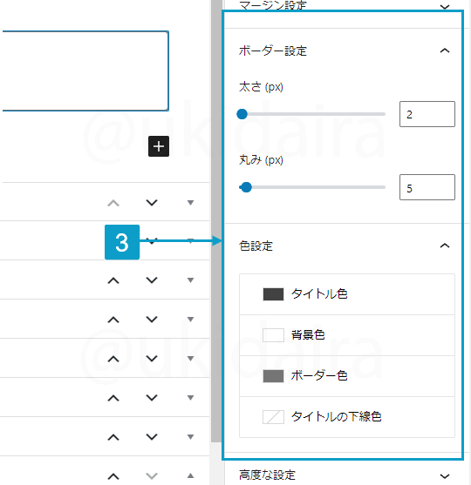Focus the 丸み number input field
Viewport: 471px width, 485px height.
pyautogui.click(x=427, y=187)
